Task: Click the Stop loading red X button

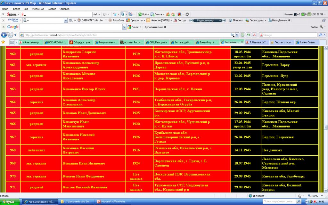Action: coord(254,35)
